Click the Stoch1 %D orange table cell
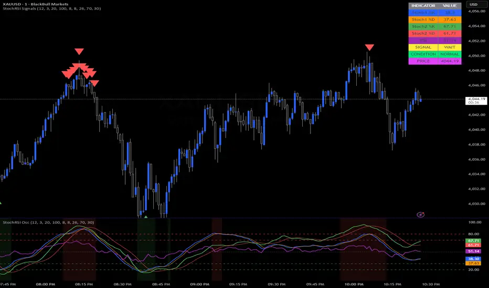The image size is (489, 288). (x=423, y=19)
